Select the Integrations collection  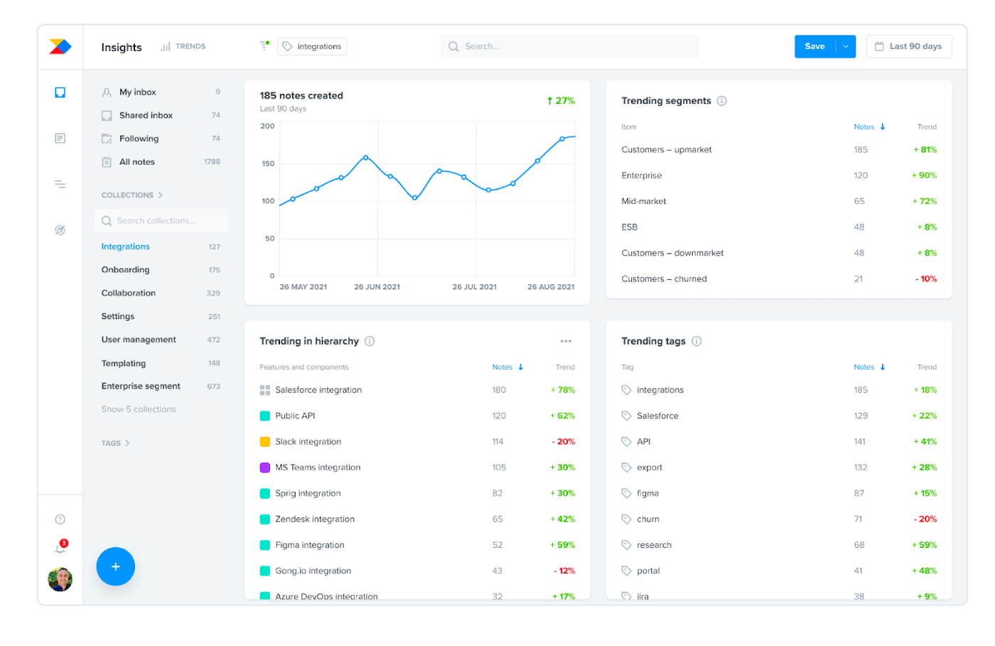click(161, 247)
